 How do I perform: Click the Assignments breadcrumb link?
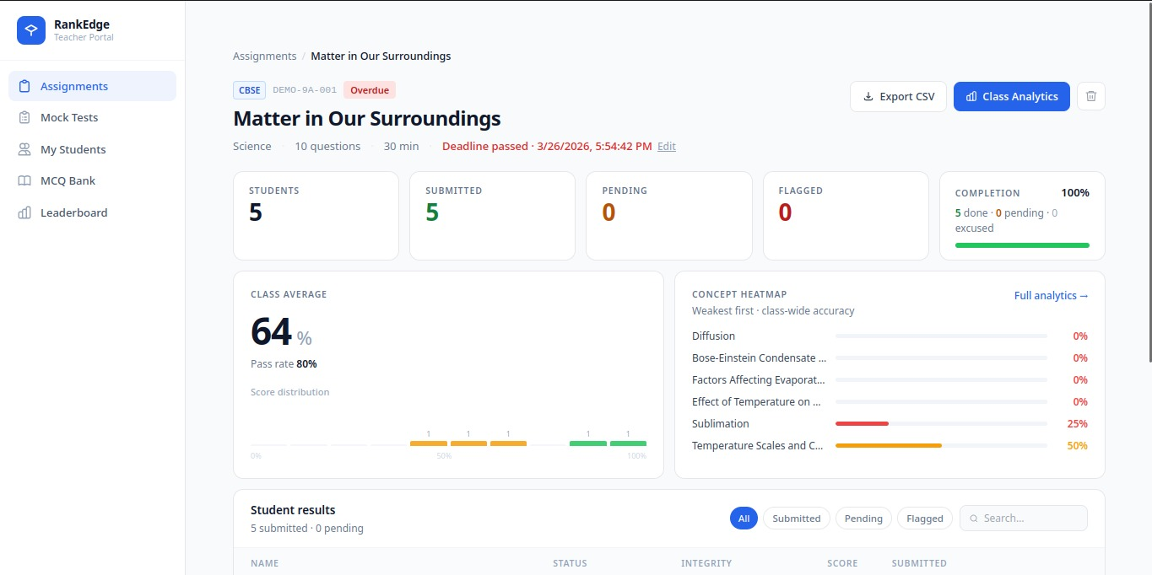click(x=265, y=56)
